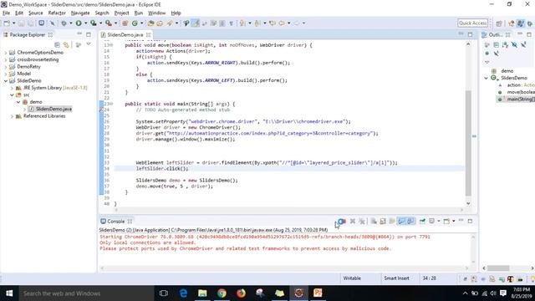Click the editor vertical scrollbar thumb
This screenshot has height=301, width=535.
coord(468,143)
